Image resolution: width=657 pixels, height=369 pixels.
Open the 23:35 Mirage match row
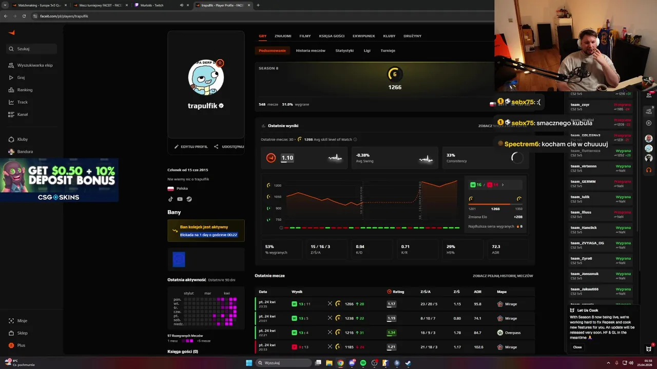[395, 304]
